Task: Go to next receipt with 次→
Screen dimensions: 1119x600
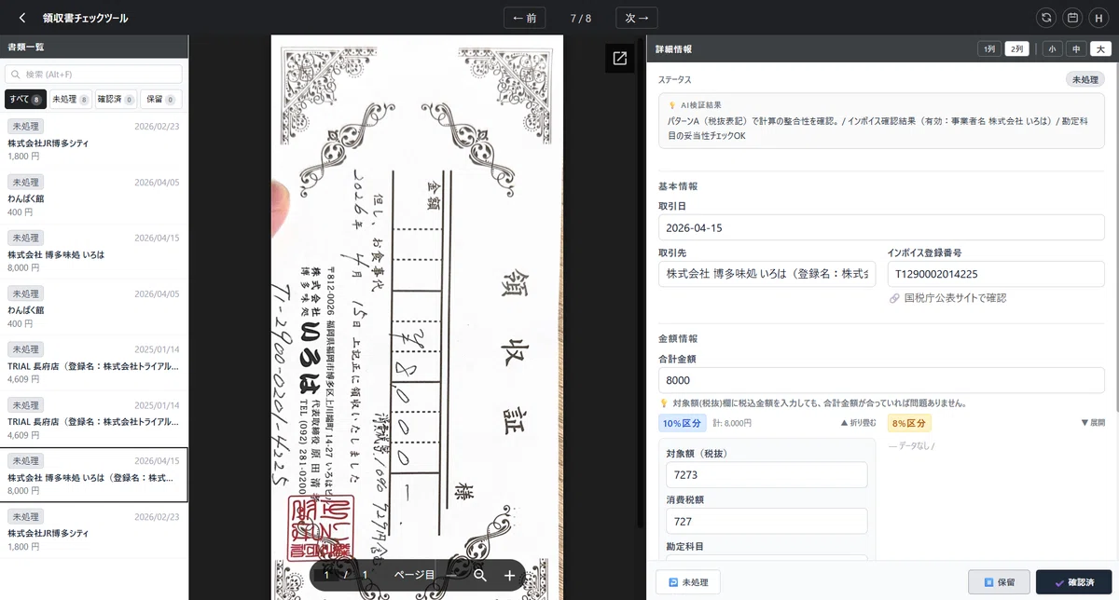Action: [638, 18]
